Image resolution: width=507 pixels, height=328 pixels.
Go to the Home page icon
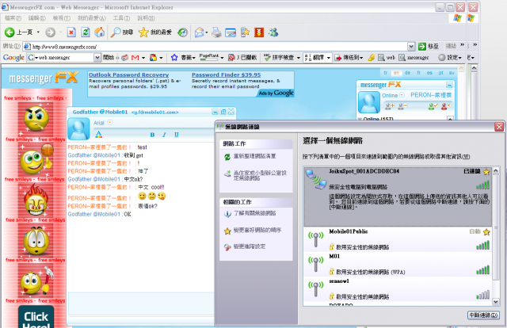[100, 32]
